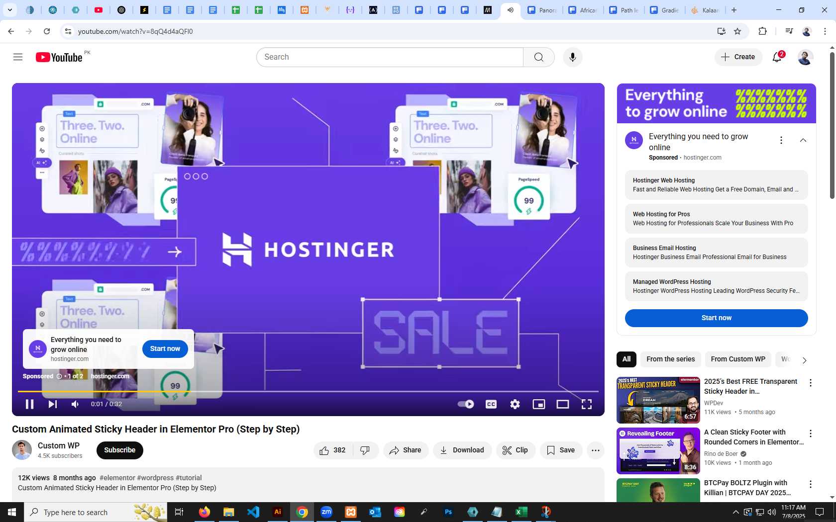
Task: Open player settings gear
Action: (515, 404)
